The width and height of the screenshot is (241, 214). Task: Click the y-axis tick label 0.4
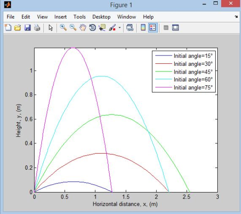point(29,143)
